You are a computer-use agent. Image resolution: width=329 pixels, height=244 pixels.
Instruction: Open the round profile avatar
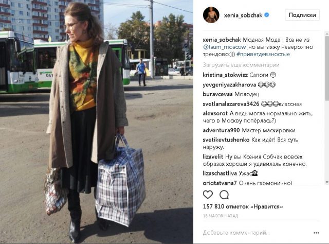click(211, 15)
